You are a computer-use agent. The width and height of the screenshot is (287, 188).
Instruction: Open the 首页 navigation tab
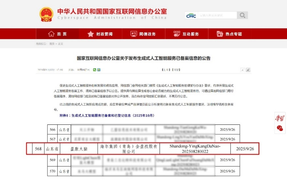(57, 34)
